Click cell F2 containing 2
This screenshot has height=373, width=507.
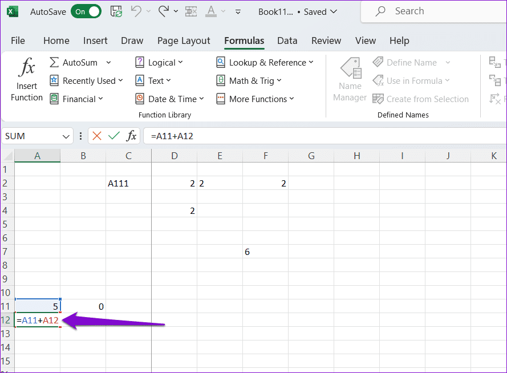click(x=265, y=183)
